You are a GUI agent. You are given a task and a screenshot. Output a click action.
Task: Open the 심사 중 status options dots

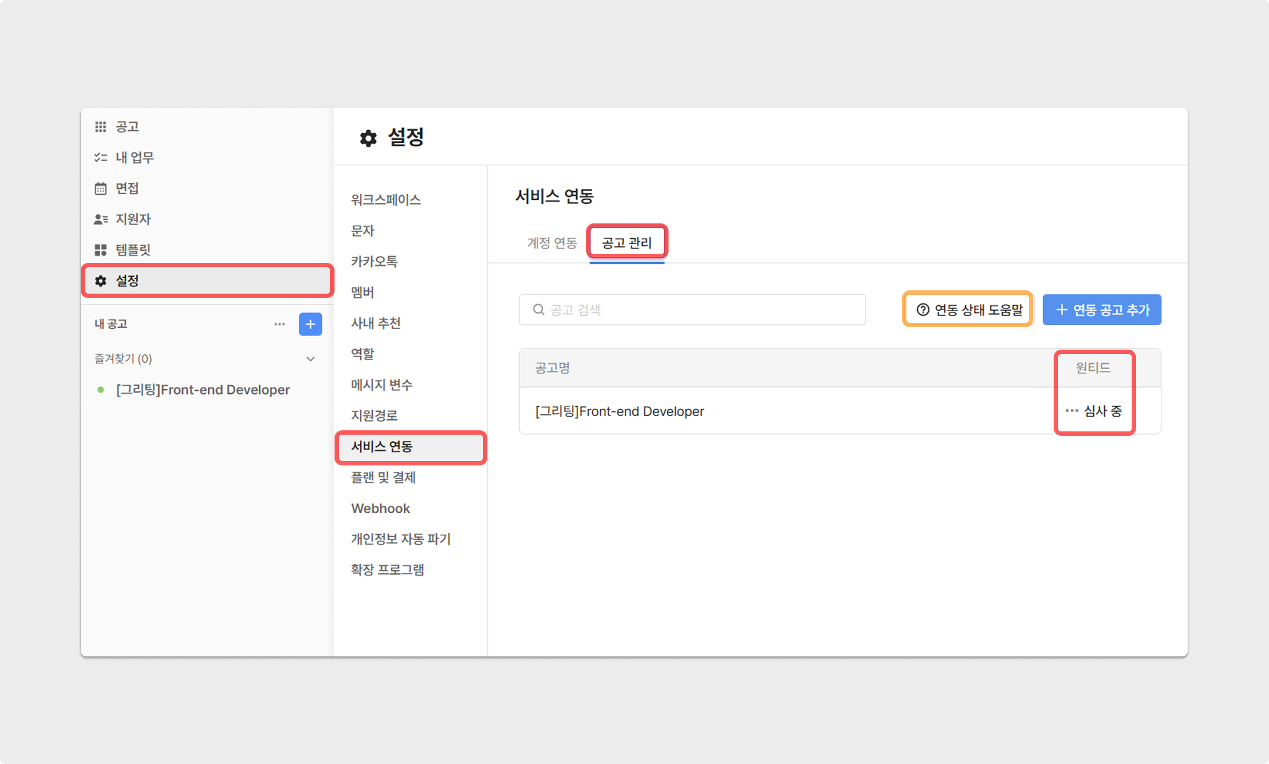tap(1071, 411)
